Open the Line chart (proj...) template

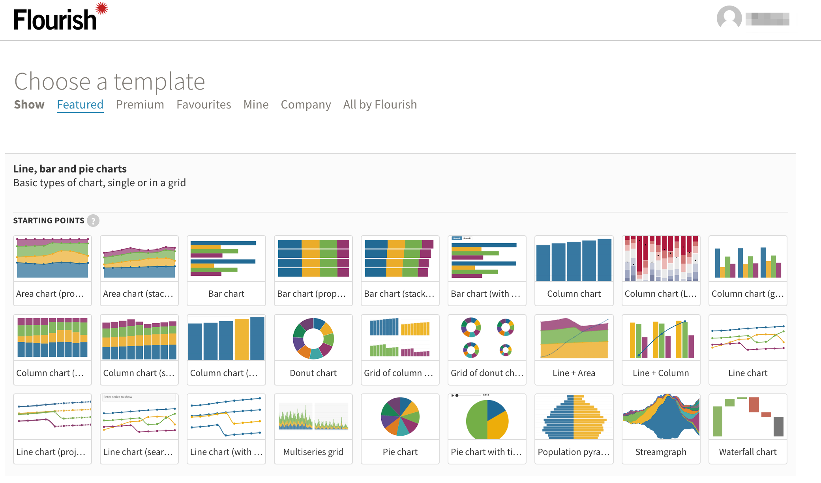(x=52, y=429)
